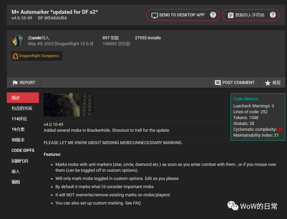Click the clipboard icon for copy import string

pyautogui.click(x=230, y=15)
